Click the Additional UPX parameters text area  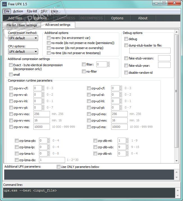89,175
